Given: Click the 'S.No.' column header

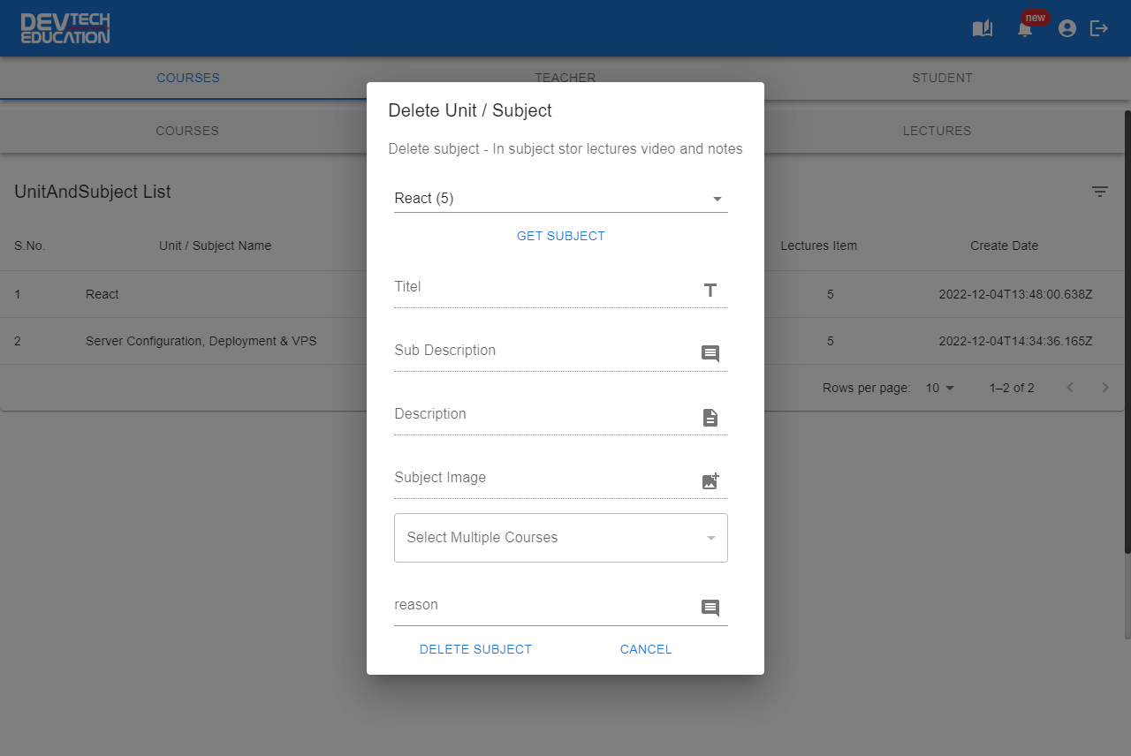Looking at the screenshot, I should (x=30, y=246).
